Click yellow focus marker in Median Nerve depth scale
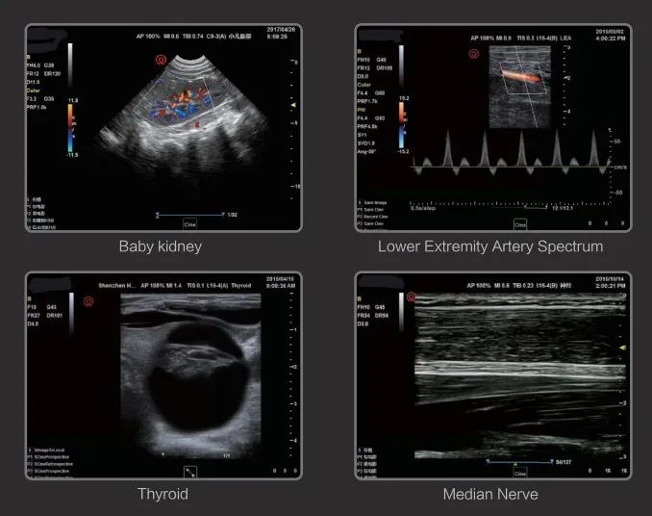Image resolution: width=652 pixels, height=516 pixels. pyautogui.click(x=623, y=348)
